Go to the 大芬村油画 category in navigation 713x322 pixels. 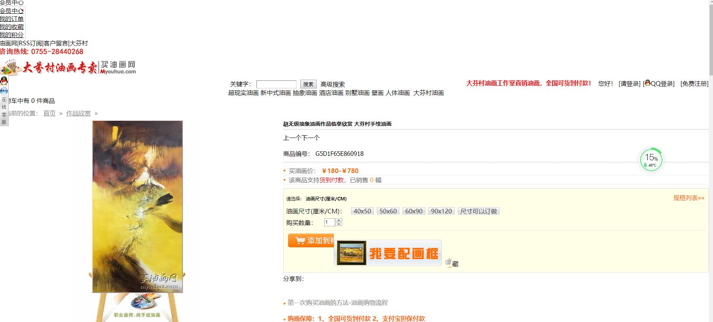pos(429,93)
